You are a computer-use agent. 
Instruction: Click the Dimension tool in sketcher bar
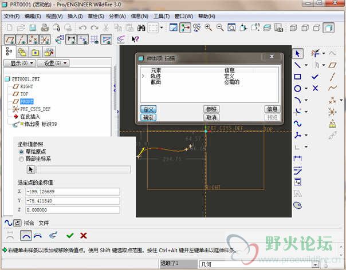pos(298,158)
